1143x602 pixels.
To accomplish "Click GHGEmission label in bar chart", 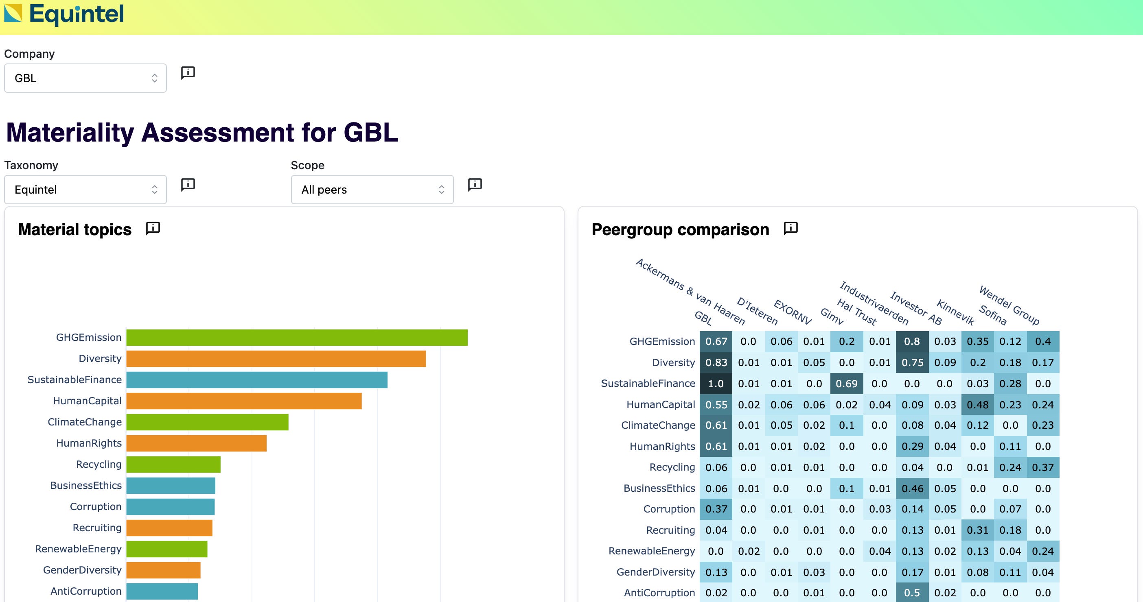I will coord(89,337).
